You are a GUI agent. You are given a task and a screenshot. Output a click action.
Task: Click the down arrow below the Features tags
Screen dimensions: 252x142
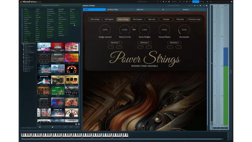click(75, 25)
